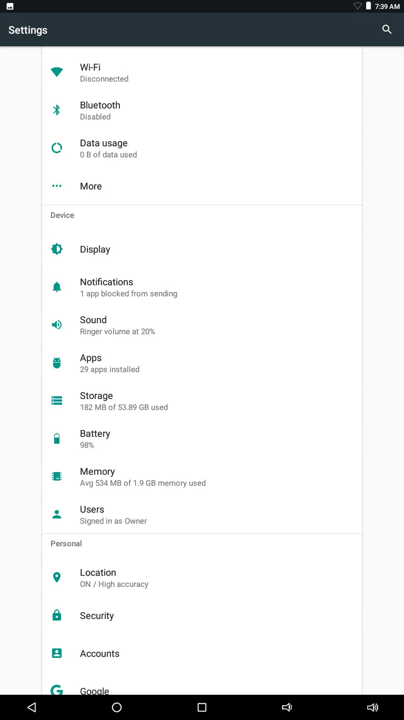Tap the Android back navigation button
Screen dimensions: 404x720
pos(32,707)
